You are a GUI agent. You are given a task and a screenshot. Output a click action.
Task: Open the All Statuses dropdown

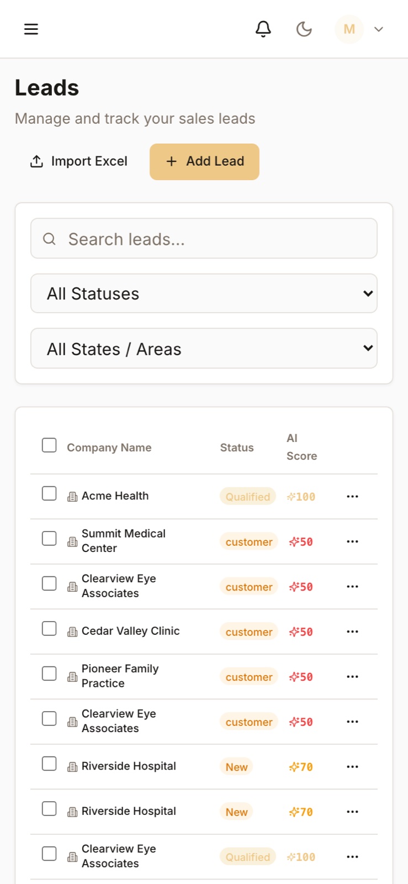tap(204, 293)
